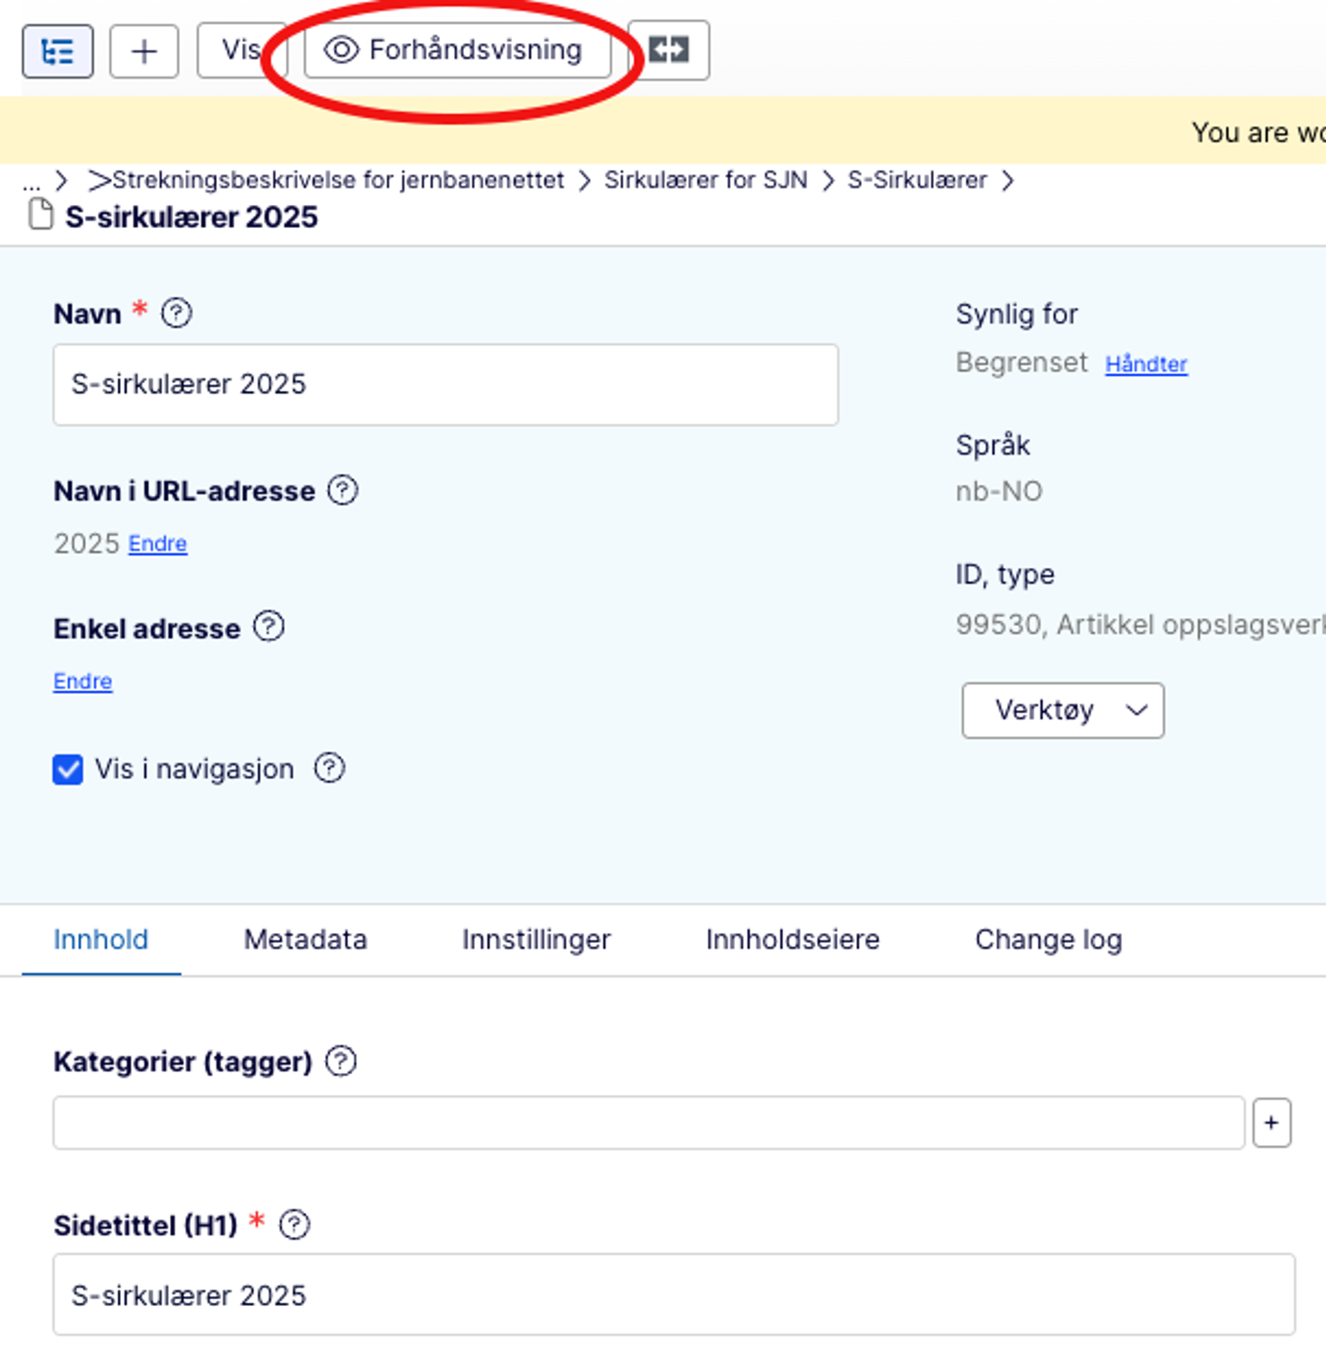Open the Verktøy dropdown

pos(1062,711)
